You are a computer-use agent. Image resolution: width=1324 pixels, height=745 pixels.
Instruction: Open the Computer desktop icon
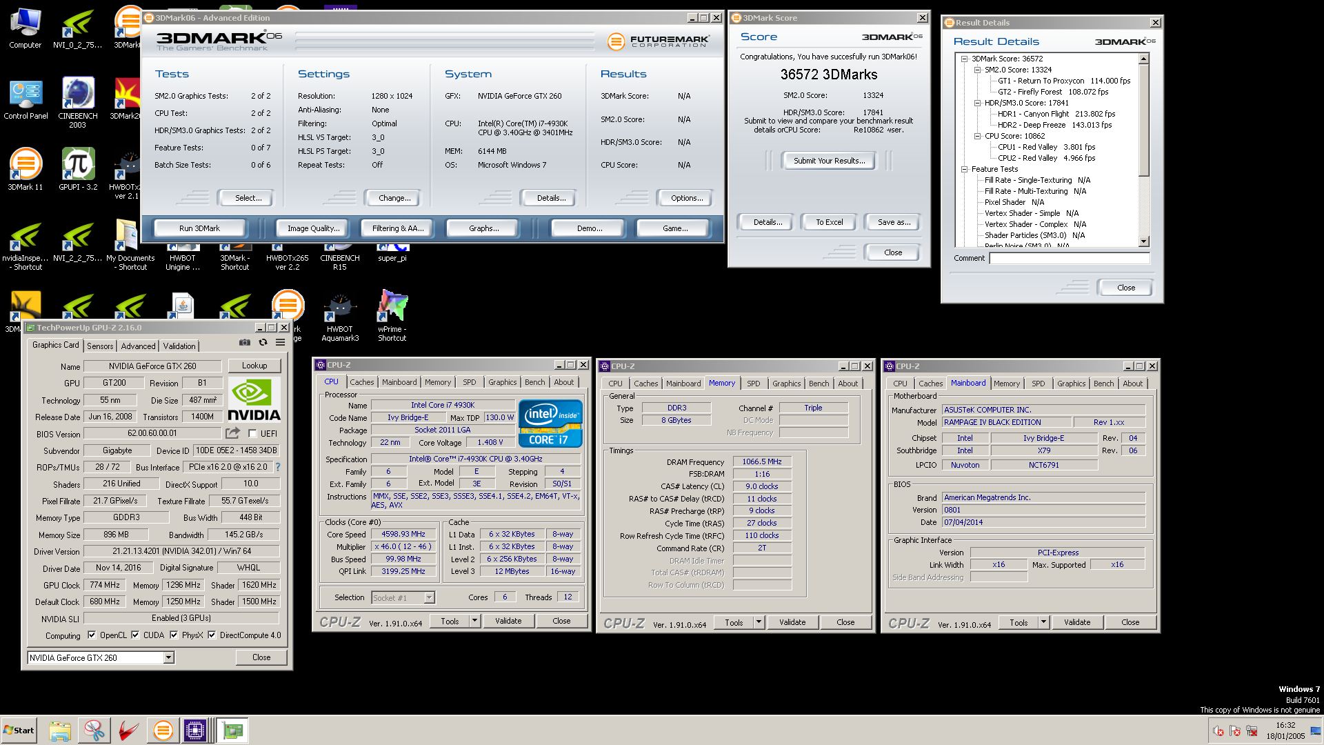(x=26, y=28)
